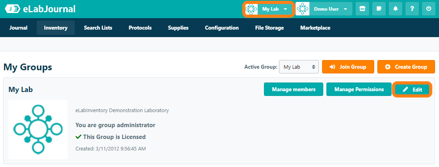Click the Demo User avatar icon
This screenshot has height=167, width=439.
point(303,9)
